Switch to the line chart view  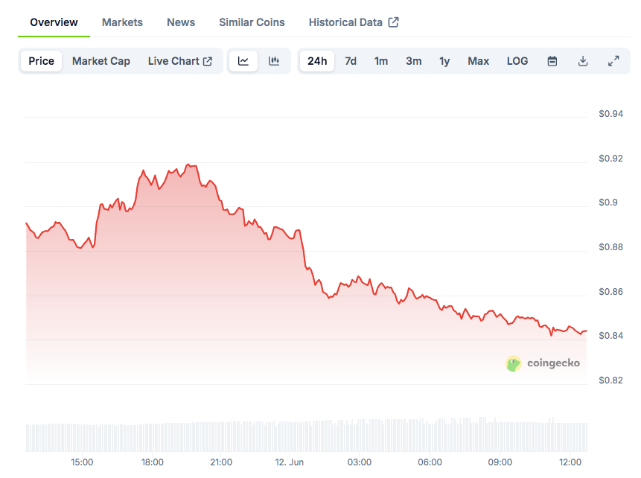(x=243, y=61)
